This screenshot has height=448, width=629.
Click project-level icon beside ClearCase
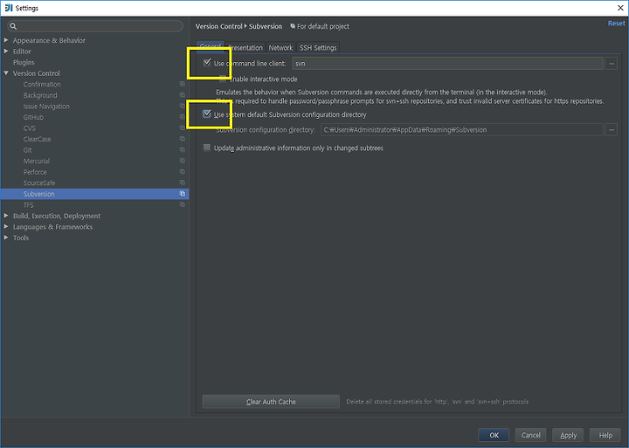click(x=183, y=139)
